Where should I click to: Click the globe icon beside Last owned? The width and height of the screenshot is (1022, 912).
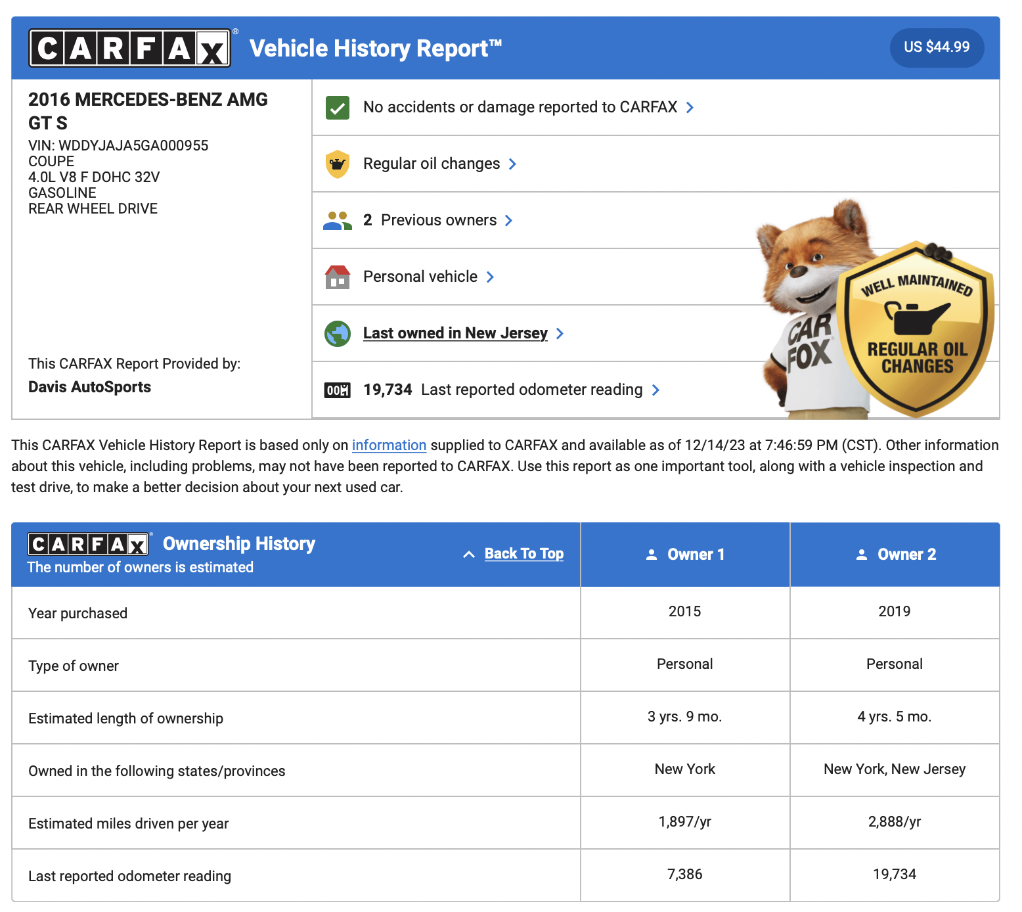tap(338, 334)
